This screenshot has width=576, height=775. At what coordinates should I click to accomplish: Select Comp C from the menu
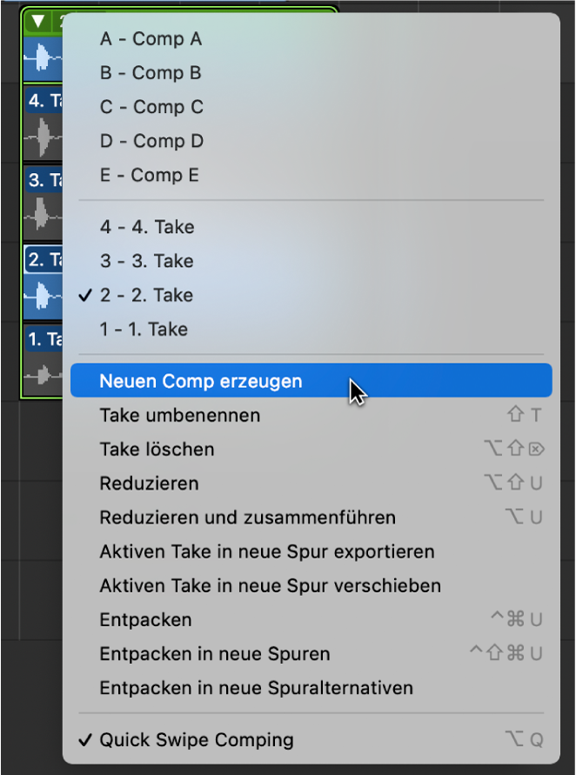(x=151, y=106)
